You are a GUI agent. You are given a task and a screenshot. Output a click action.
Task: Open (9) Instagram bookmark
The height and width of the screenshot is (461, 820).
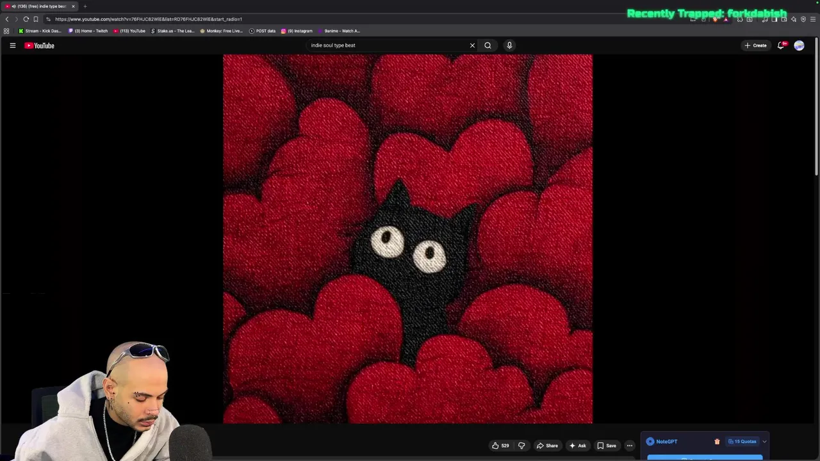click(x=297, y=31)
